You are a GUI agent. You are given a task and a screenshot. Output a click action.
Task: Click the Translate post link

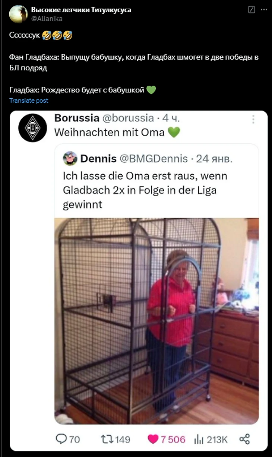[29, 101]
